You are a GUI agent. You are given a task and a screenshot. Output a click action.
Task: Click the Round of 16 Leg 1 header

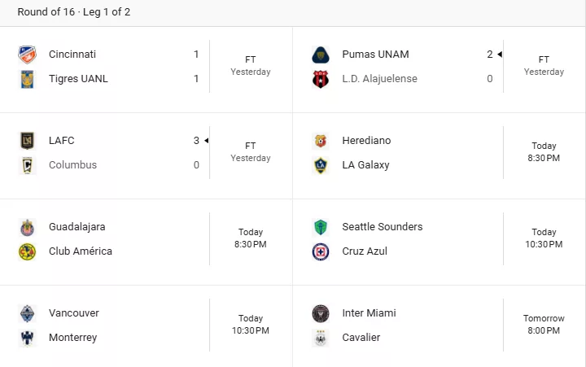pyautogui.click(x=74, y=12)
